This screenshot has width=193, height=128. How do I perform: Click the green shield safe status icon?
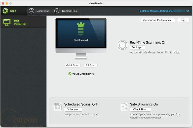pyautogui.click(x=70, y=74)
